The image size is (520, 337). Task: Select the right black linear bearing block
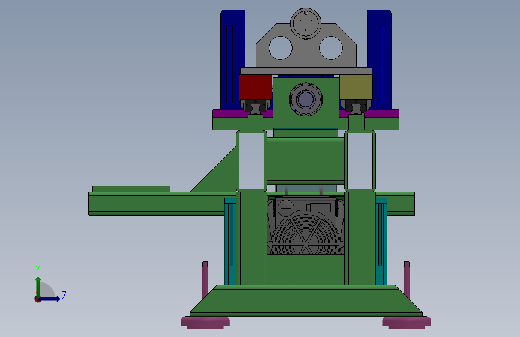point(356,107)
